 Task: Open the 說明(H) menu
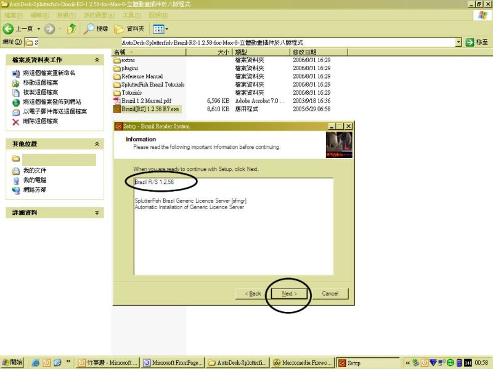pyautogui.click(x=158, y=15)
